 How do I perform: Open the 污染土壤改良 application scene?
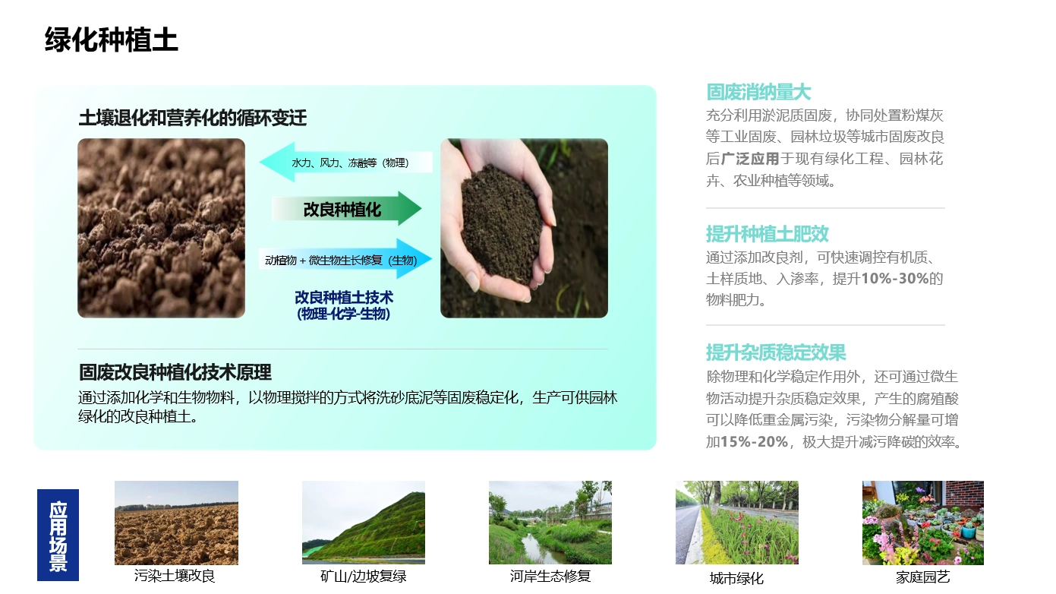pos(176,523)
